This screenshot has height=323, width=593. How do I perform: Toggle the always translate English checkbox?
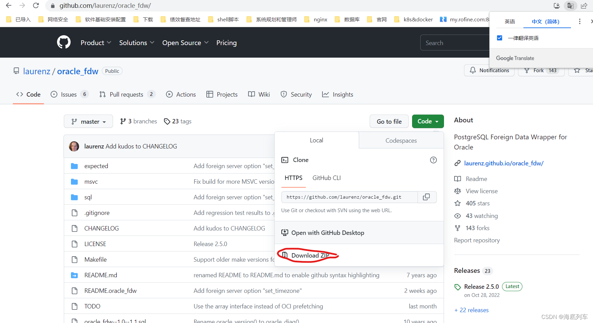pyautogui.click(x=499, y=38)
